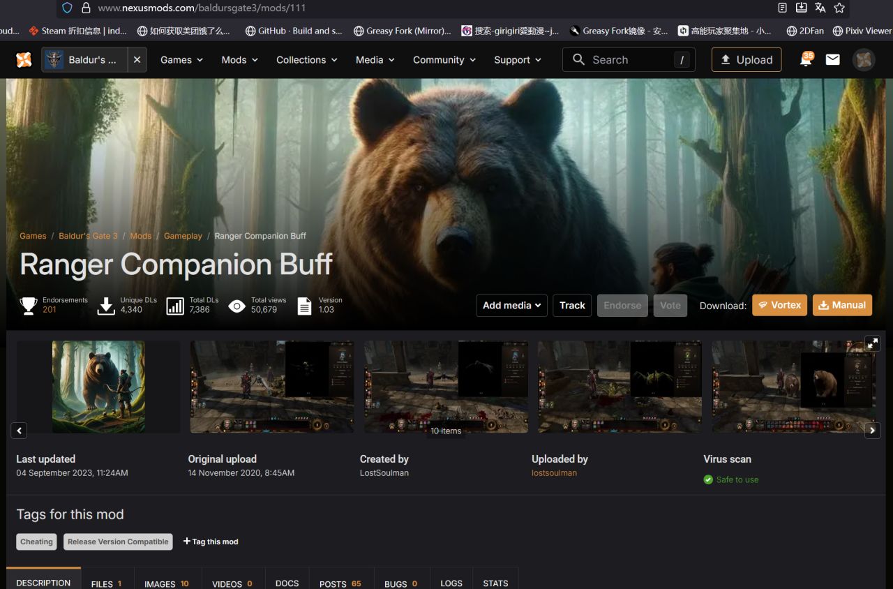This screenshot has width=893, height=589.
Task: Expand the Collections menu
Action: pyautogui.click(x=307, y=60)
